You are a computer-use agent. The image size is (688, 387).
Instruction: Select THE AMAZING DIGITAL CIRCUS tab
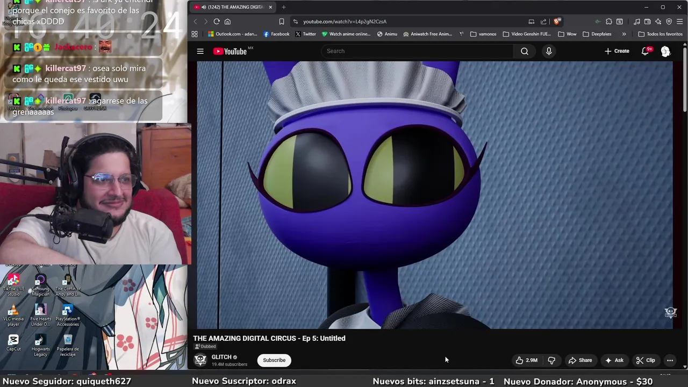234,7
